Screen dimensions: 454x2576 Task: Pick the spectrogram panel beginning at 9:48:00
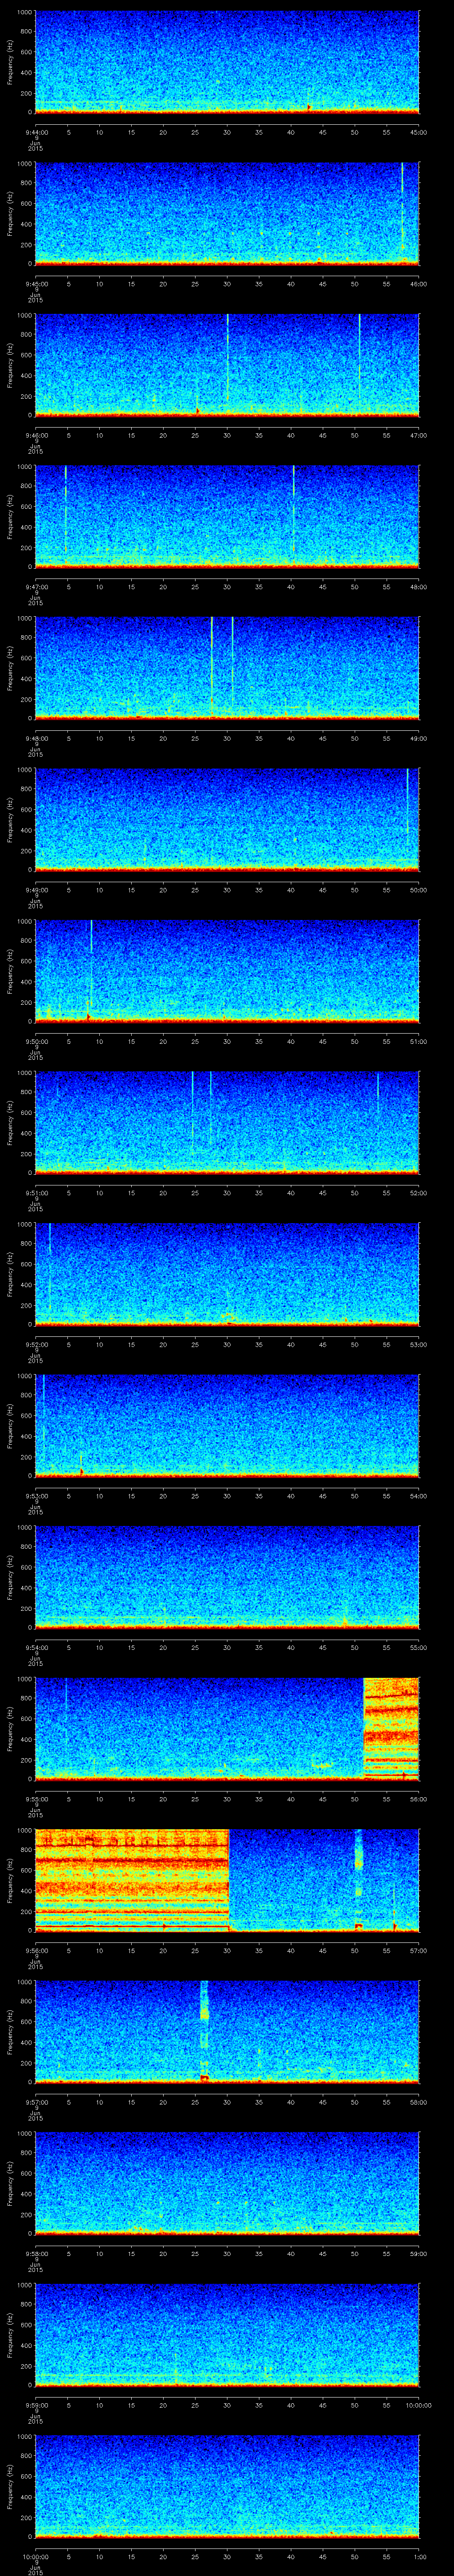pos(227,668)
